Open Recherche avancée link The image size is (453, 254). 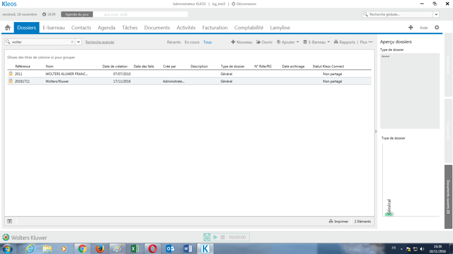click(100, 42)
